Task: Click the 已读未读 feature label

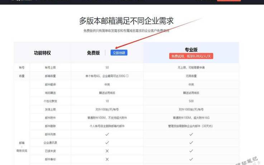Action: [x=50, y=151]
